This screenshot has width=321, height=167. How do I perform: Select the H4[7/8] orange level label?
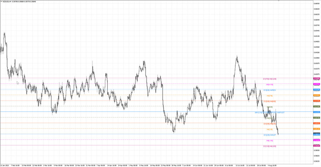coord(270,96)
